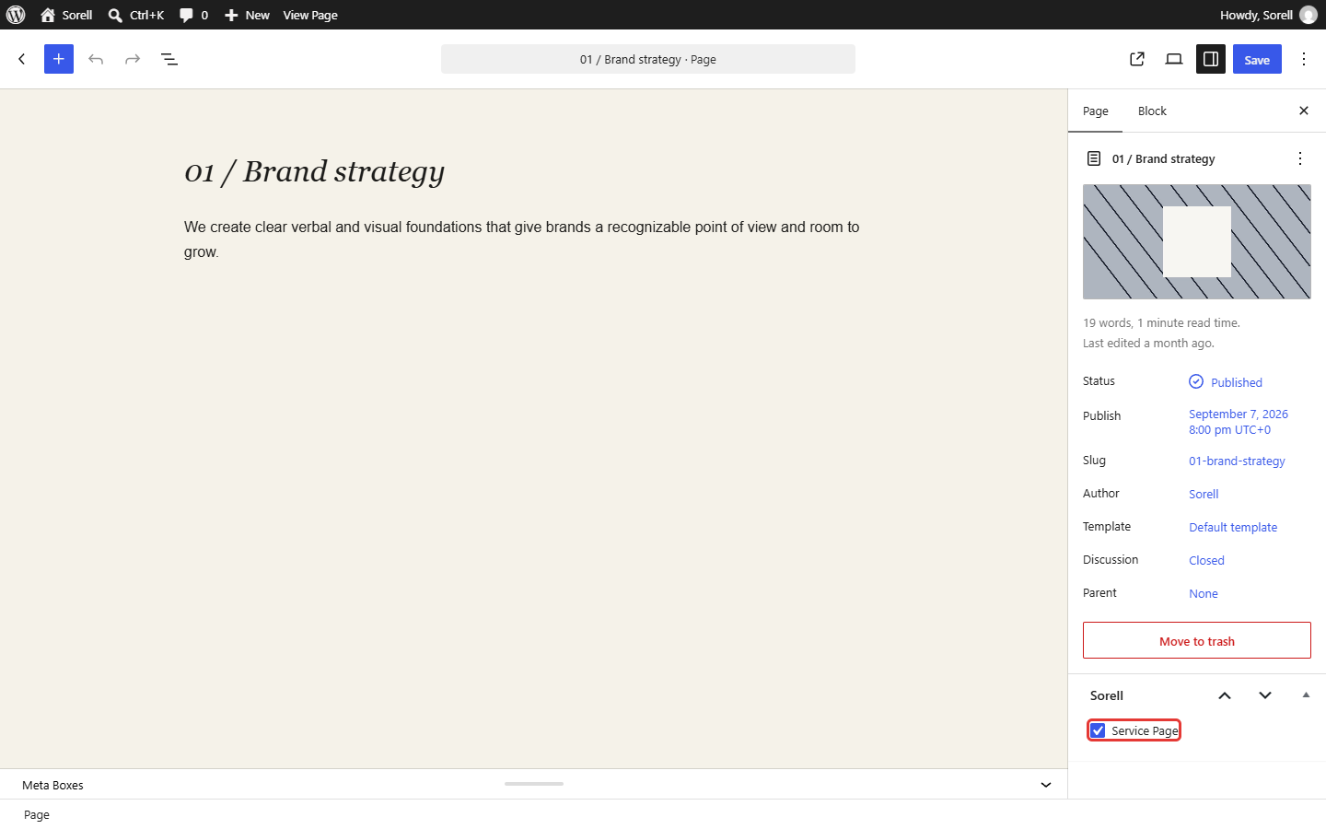This screenshot has width=1326, height=829.
Task: Open the Ctrl+K command search
Action: pos(136,15)
